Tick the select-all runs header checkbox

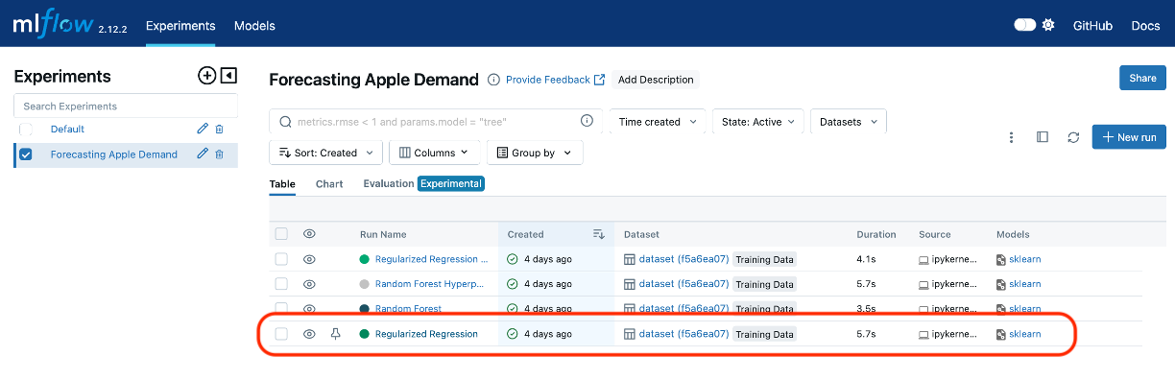click(281, 234)
